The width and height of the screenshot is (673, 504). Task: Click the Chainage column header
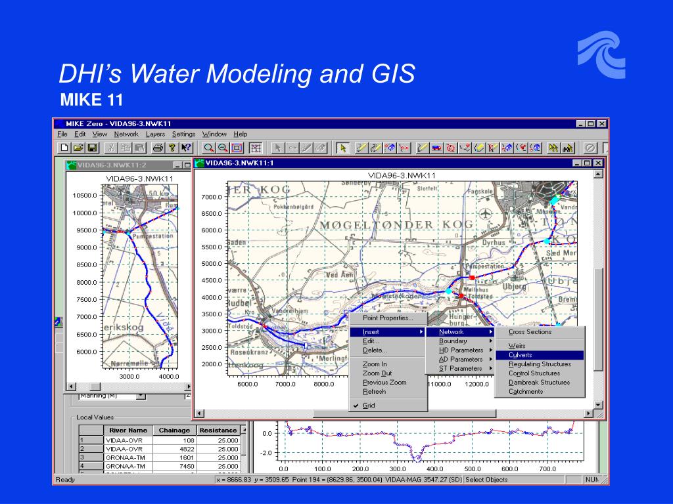pyautogui.click(x=174, y=430)
